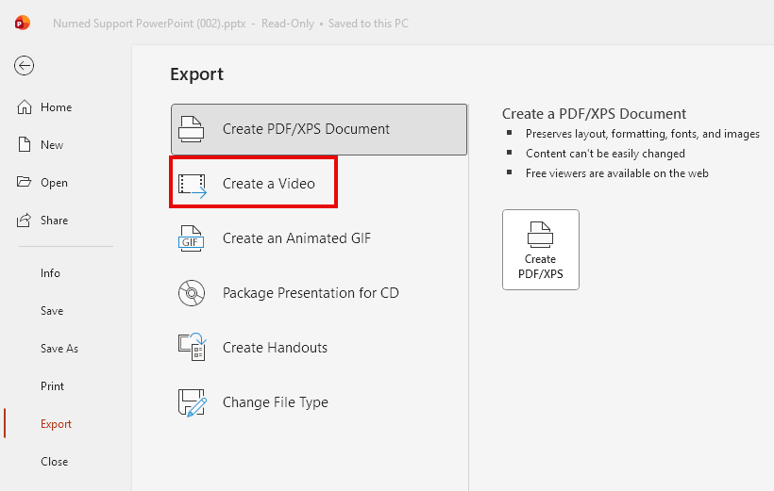Image resolution: width=774 pixels, height=491 pixels.
Task: Click the film strip video icon
Action: (192, 184)
